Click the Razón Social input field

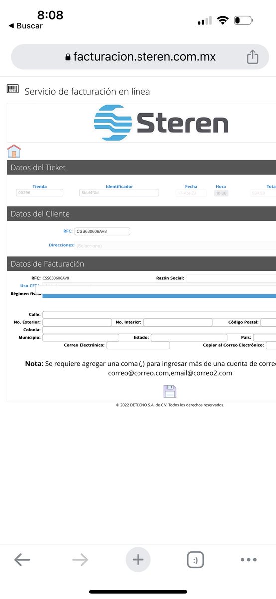pyautogui.click(x=231, y=278)
